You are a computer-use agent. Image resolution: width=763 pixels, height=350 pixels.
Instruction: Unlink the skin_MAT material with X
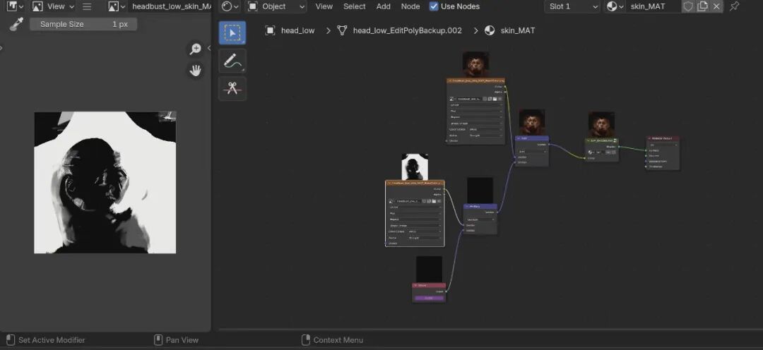pyautogui.click(x=716, y=6)
